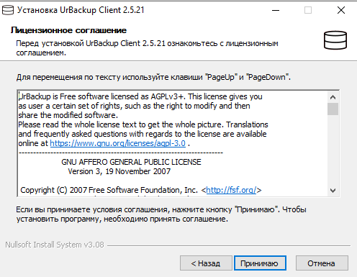Click the "Nullsoft Install System v3.08" label
Image resolution: width=357 pixels, height=277 pixels.
click(x=55, y=245)
